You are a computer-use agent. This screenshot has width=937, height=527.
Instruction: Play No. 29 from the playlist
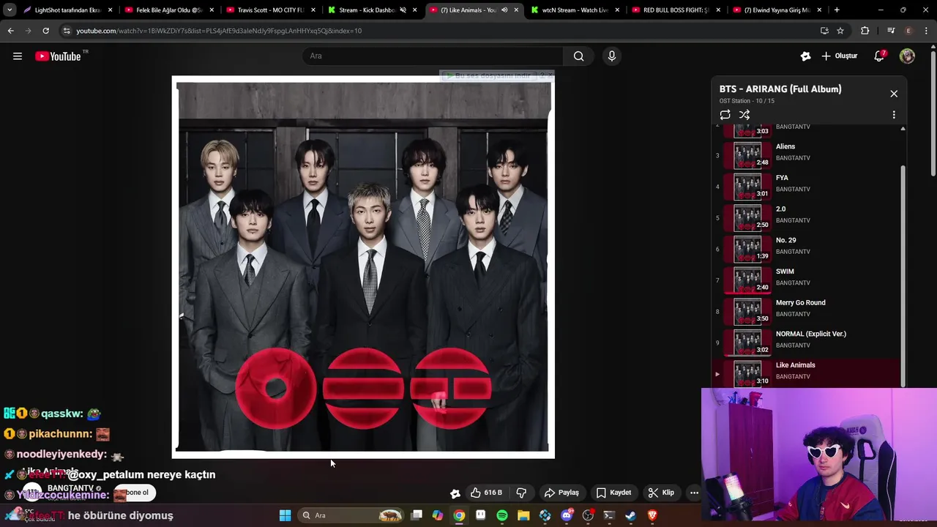807,249
